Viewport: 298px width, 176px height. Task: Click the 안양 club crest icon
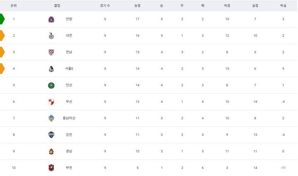point(51,19)
